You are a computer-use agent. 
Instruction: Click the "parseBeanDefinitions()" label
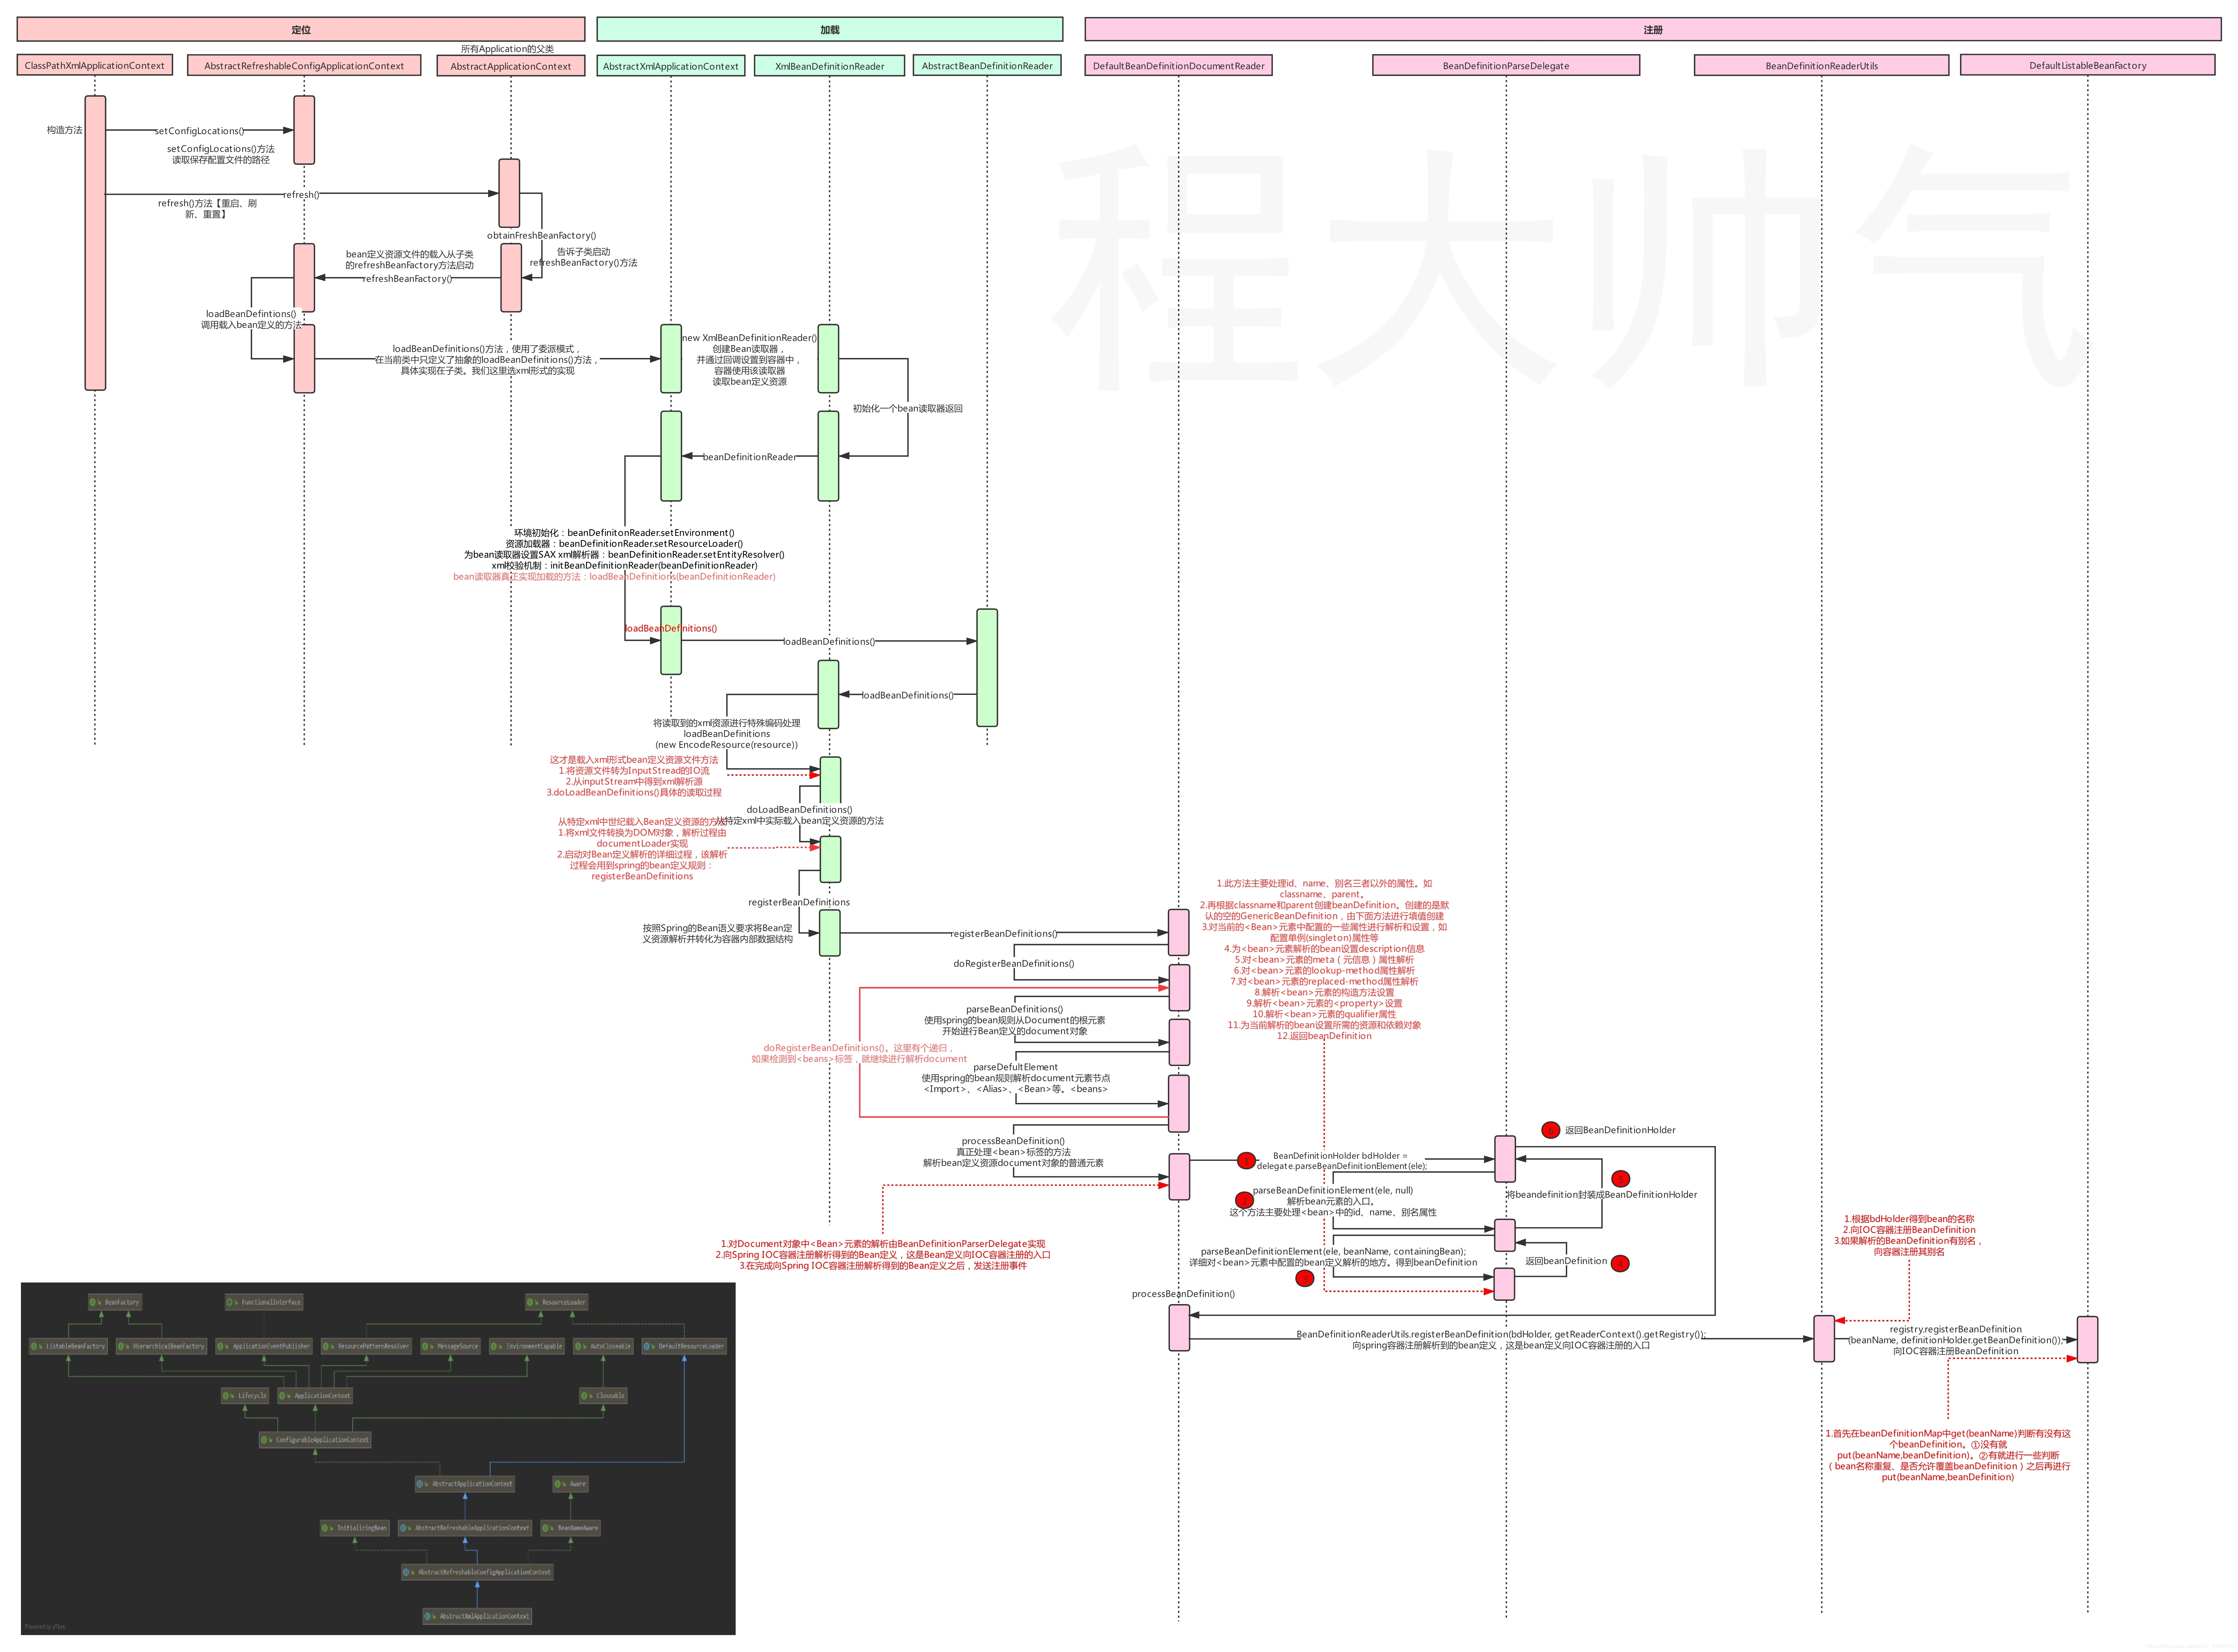click(1015, 1010)
